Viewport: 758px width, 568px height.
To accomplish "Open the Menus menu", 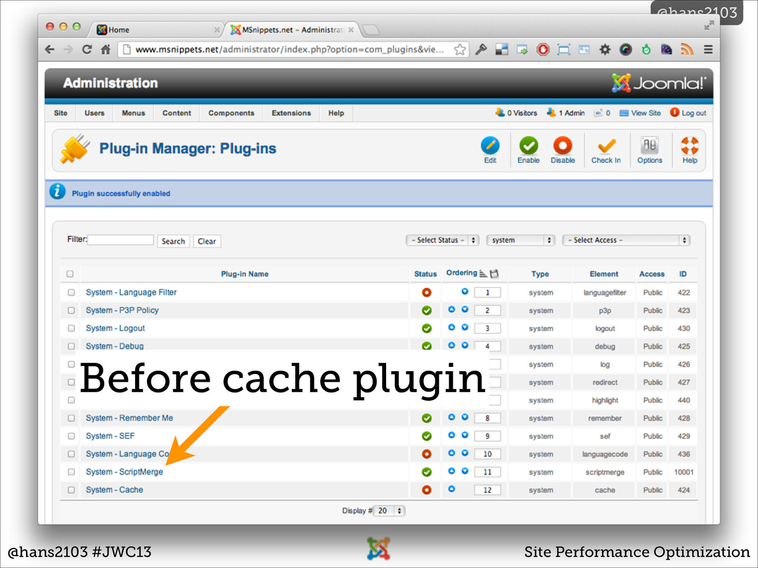I will 133,113.
